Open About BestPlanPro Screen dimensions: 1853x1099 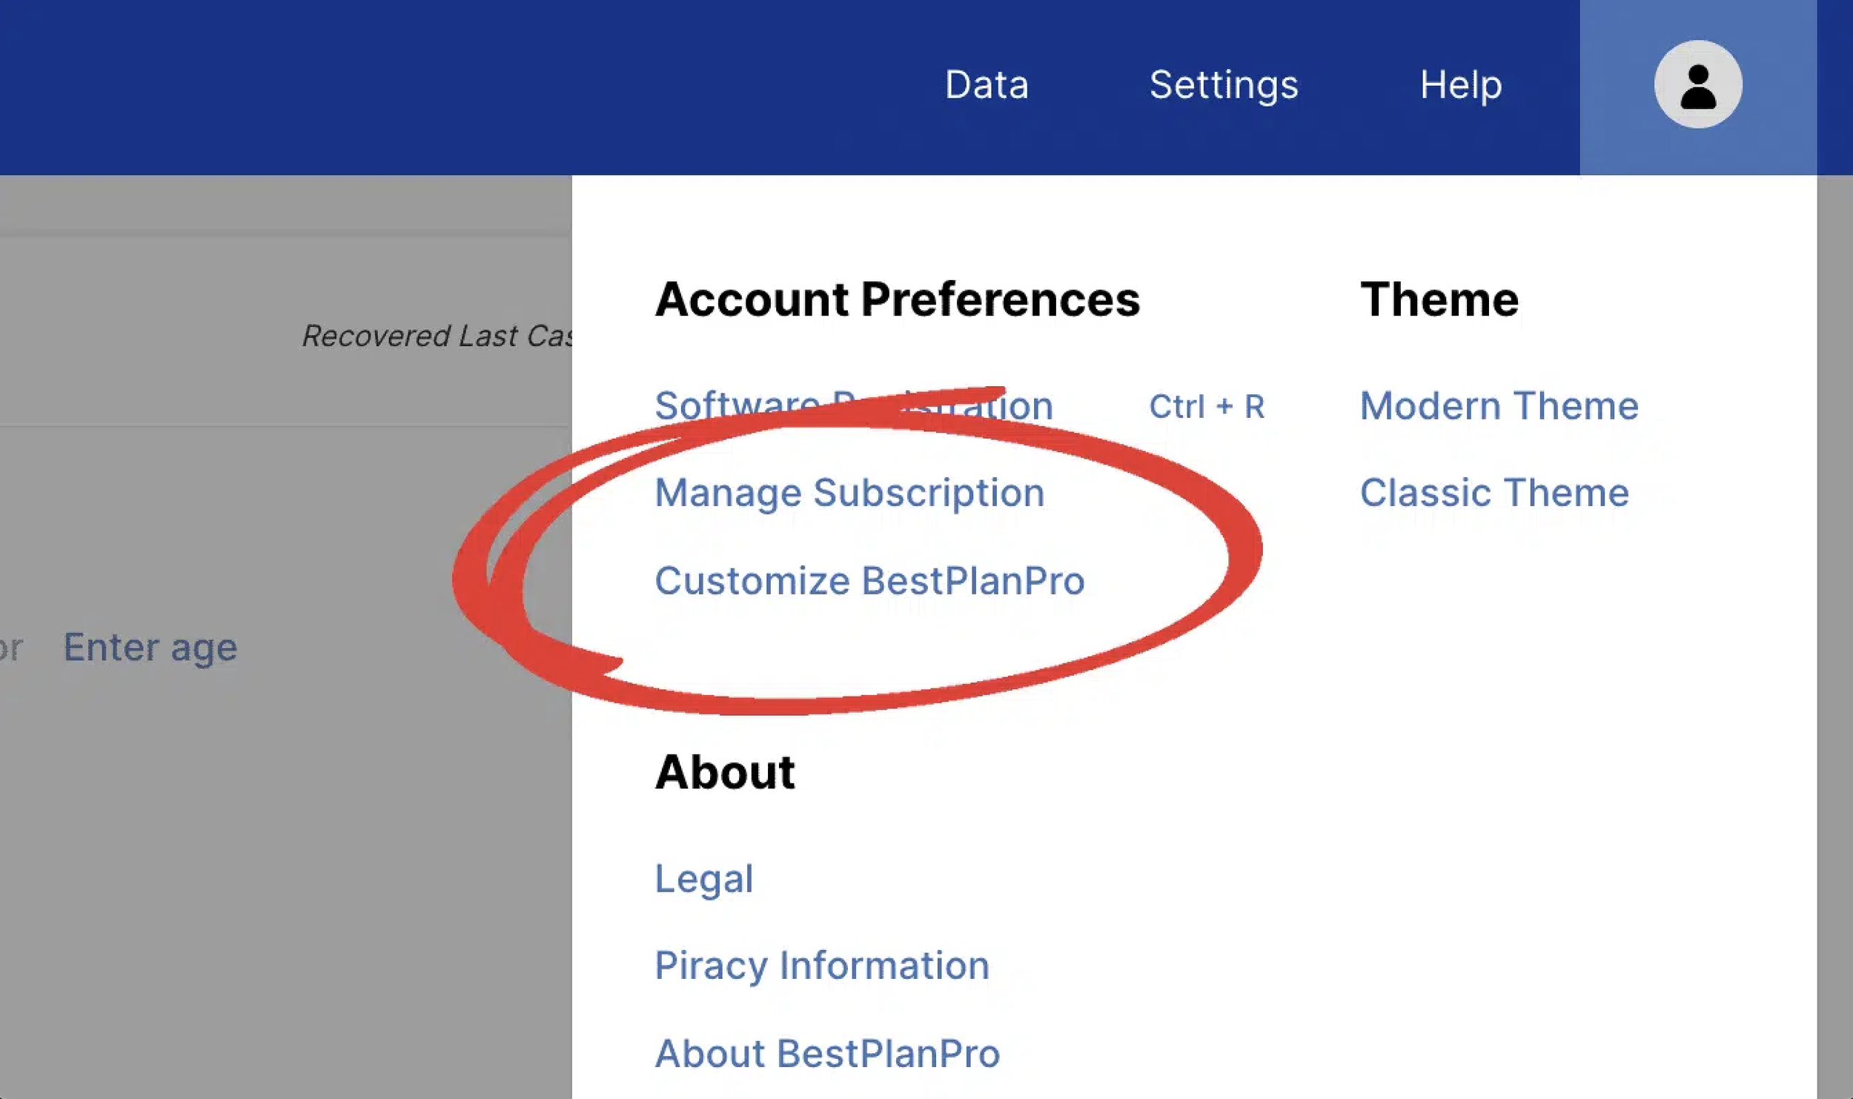826,1053
